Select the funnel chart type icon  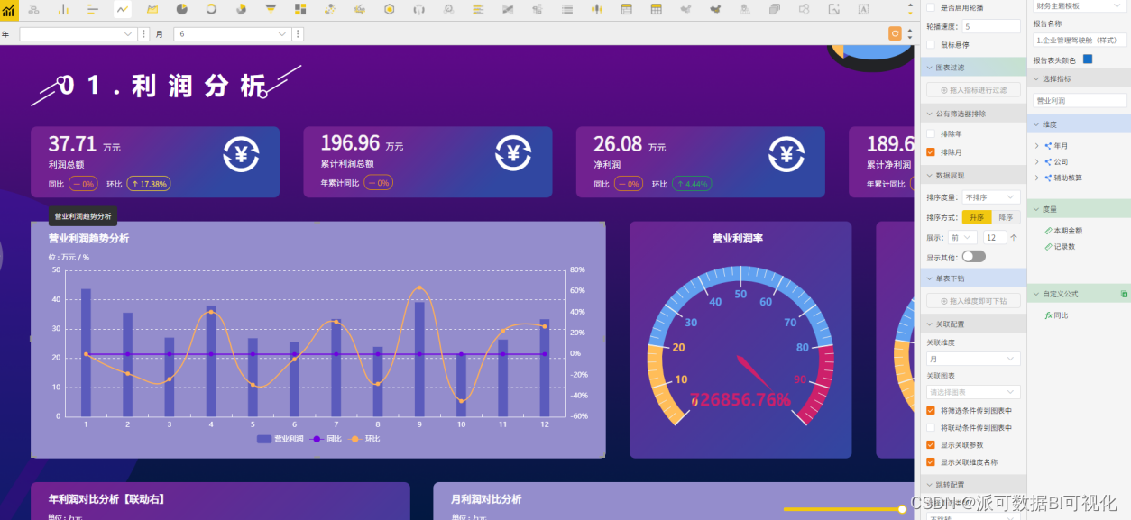click(x=271, y=9)
